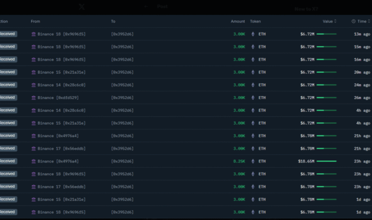
Task: Sort the table using the Value column arrows
Action: point(335,21)
